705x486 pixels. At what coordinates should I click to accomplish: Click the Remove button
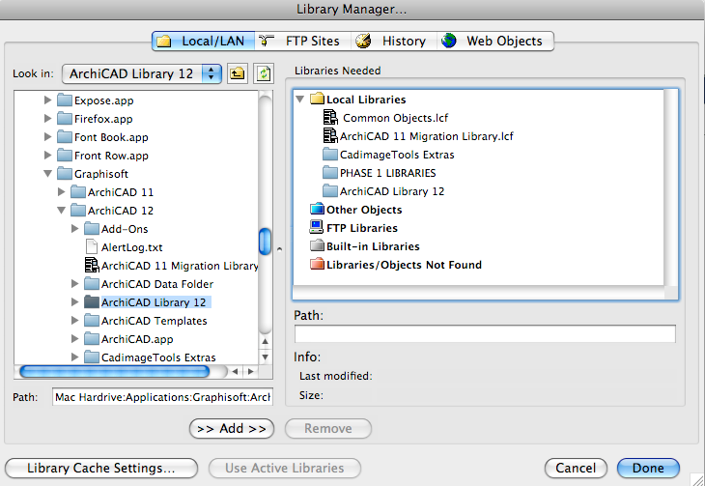(328, 428)
